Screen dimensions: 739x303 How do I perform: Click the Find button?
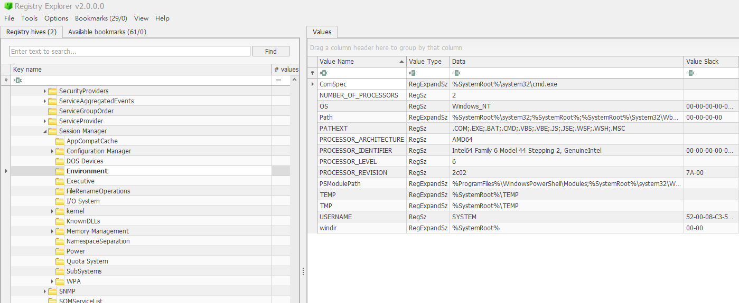click(271, 51)
